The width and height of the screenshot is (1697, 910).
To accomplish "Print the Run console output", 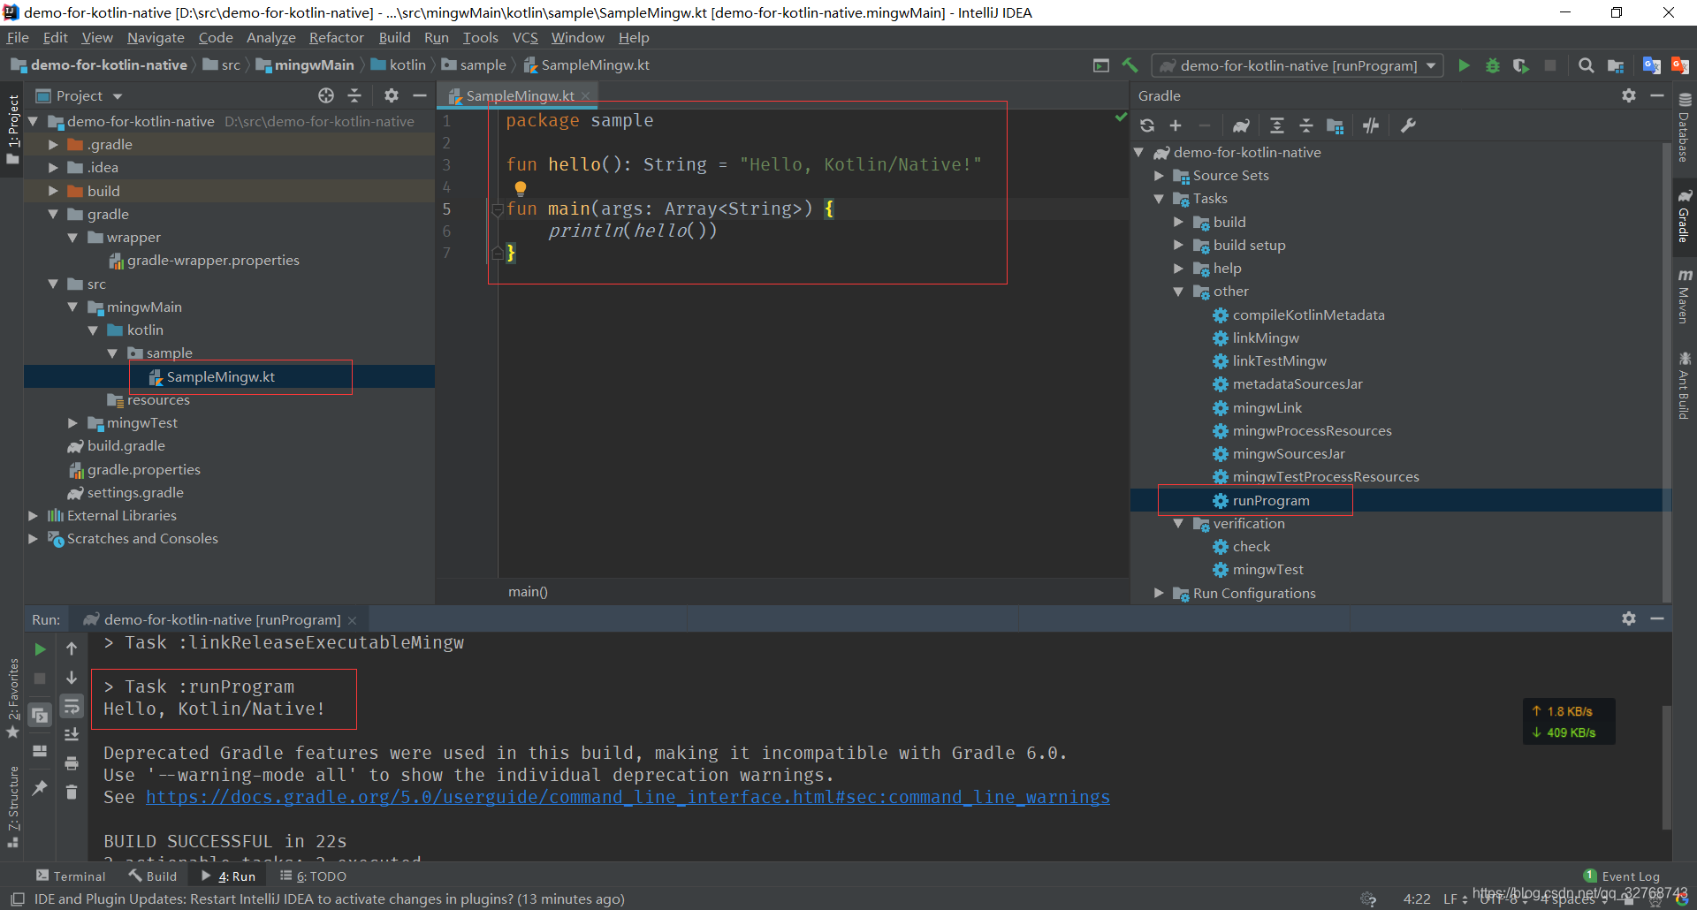I will [72, 763].
